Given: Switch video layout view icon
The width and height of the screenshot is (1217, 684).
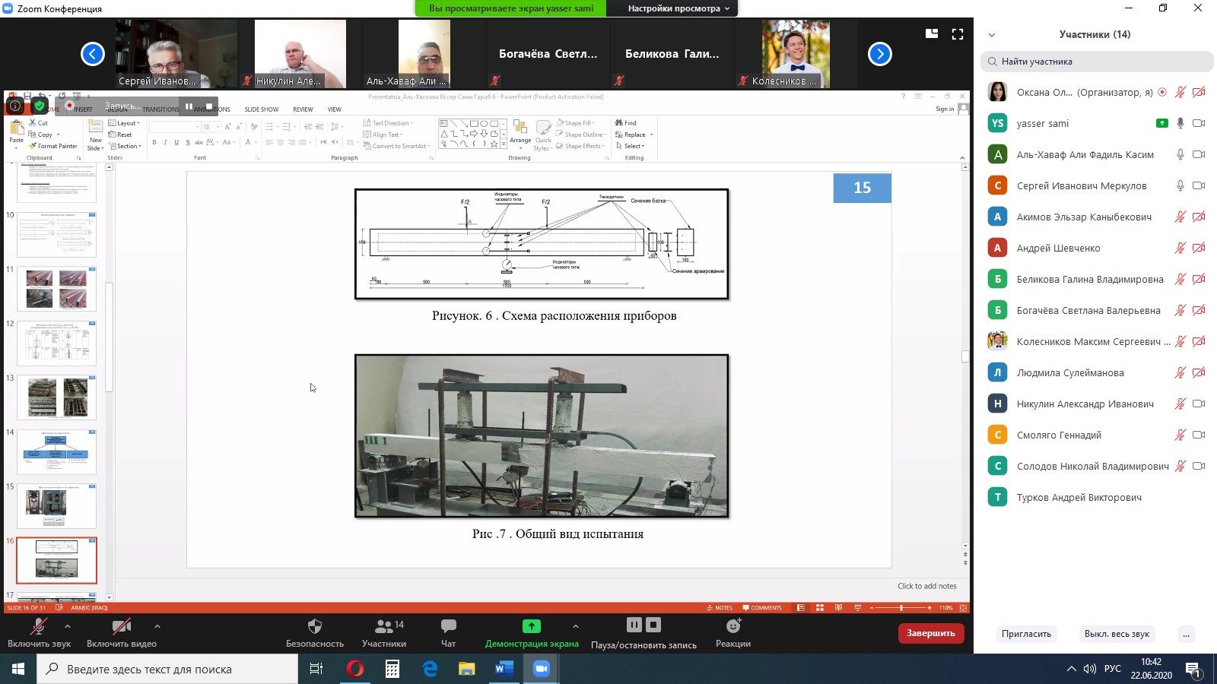Looking at the screenshot, I should coord(932,33).
